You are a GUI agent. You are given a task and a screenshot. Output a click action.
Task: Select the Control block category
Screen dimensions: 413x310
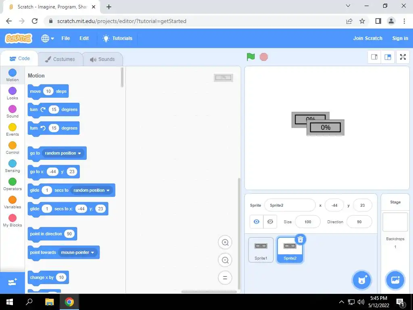(x=13, y=148)
